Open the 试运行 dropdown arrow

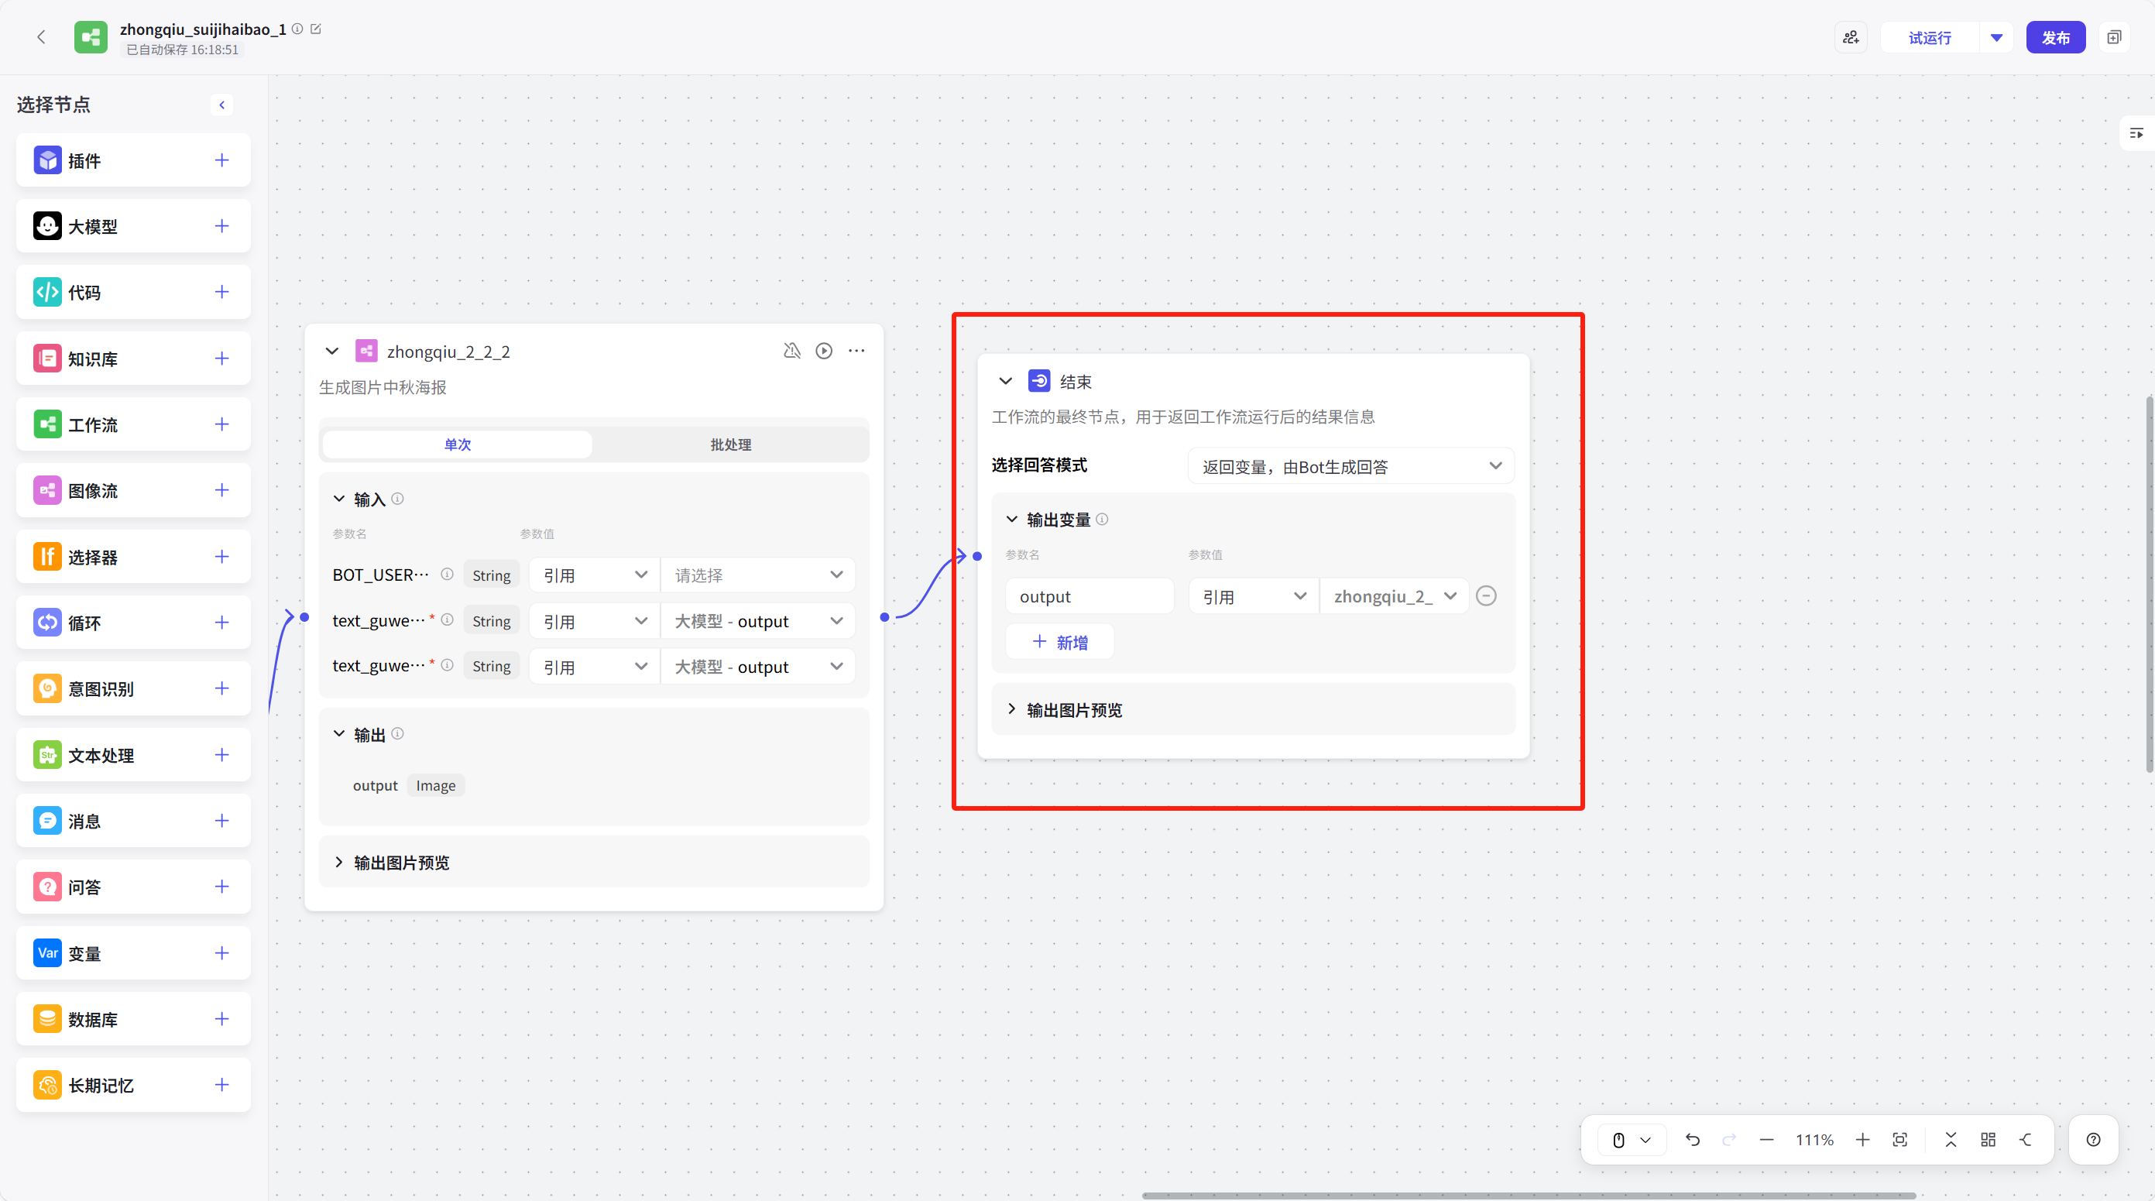[1996, 38]
